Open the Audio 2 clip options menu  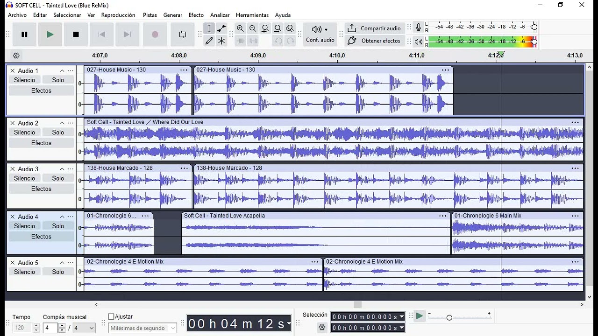[575, 122]
